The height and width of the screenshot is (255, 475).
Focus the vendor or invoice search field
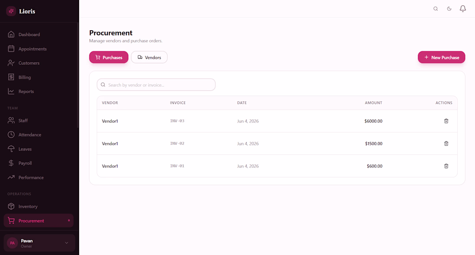pos(156,85)
